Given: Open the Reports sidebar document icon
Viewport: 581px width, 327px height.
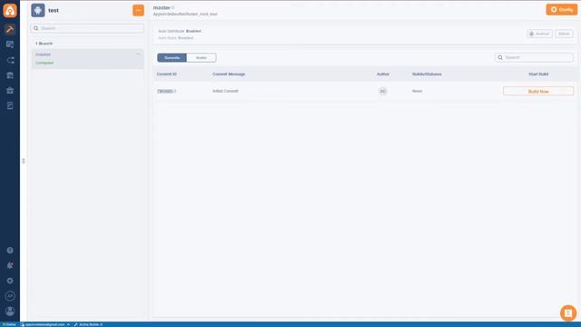Looking at the screenshot, I should [10, 105].
